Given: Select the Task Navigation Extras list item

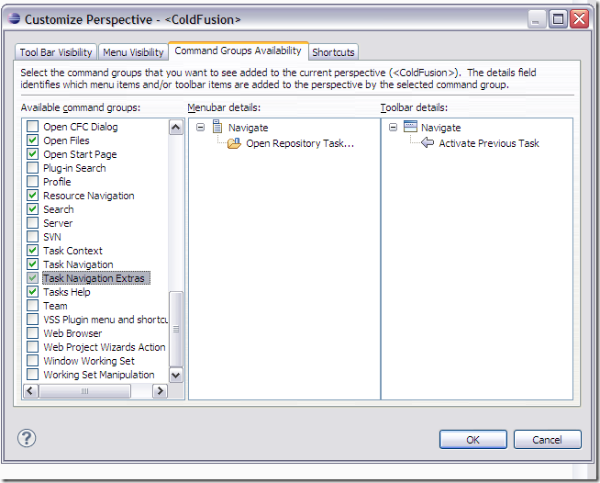Looking at the screenshot, I should click(94, 278).
